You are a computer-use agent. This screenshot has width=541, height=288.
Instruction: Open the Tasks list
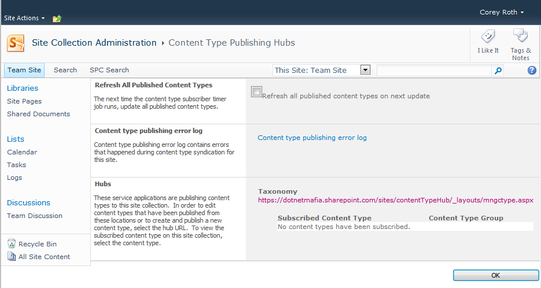click(x=16, y=165)
